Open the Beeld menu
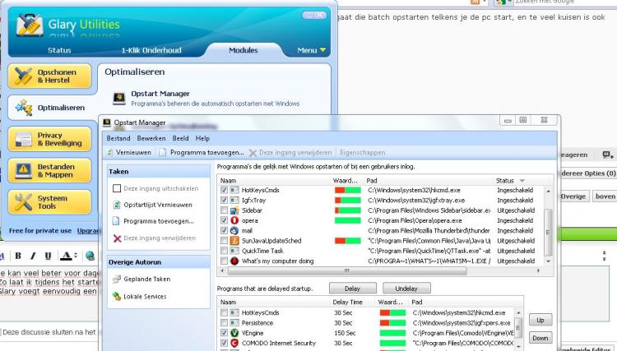 coord(180,138)
